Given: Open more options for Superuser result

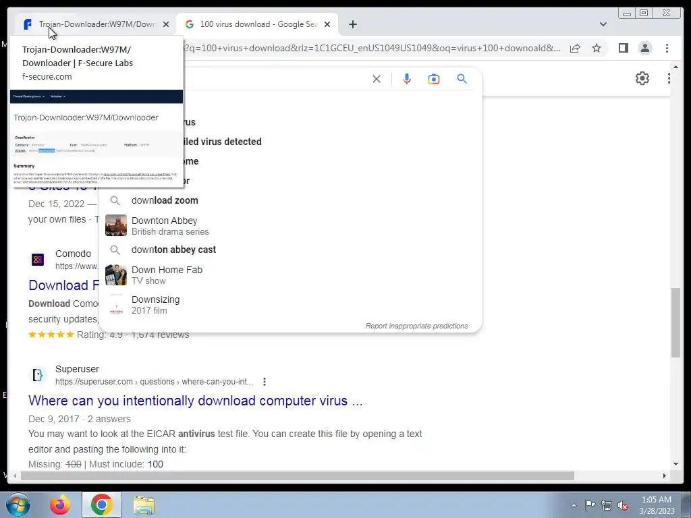Looking at the screenshot, I should click(265, 382).
